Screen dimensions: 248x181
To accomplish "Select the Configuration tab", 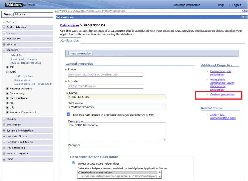I will [x=70, y=41].
